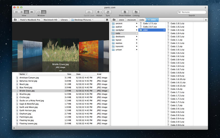
Task: Select Floating Ice.jpg
Action: point(26,120)
